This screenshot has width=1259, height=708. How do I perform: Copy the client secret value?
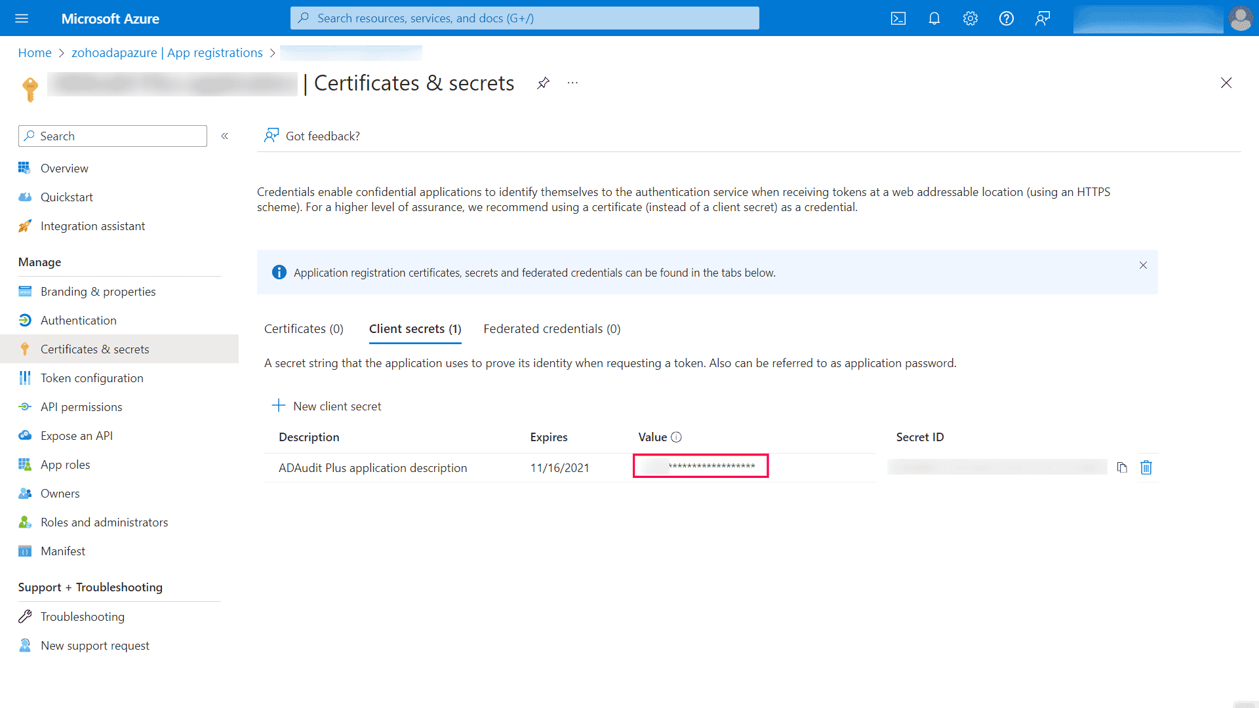[1122, 467]
